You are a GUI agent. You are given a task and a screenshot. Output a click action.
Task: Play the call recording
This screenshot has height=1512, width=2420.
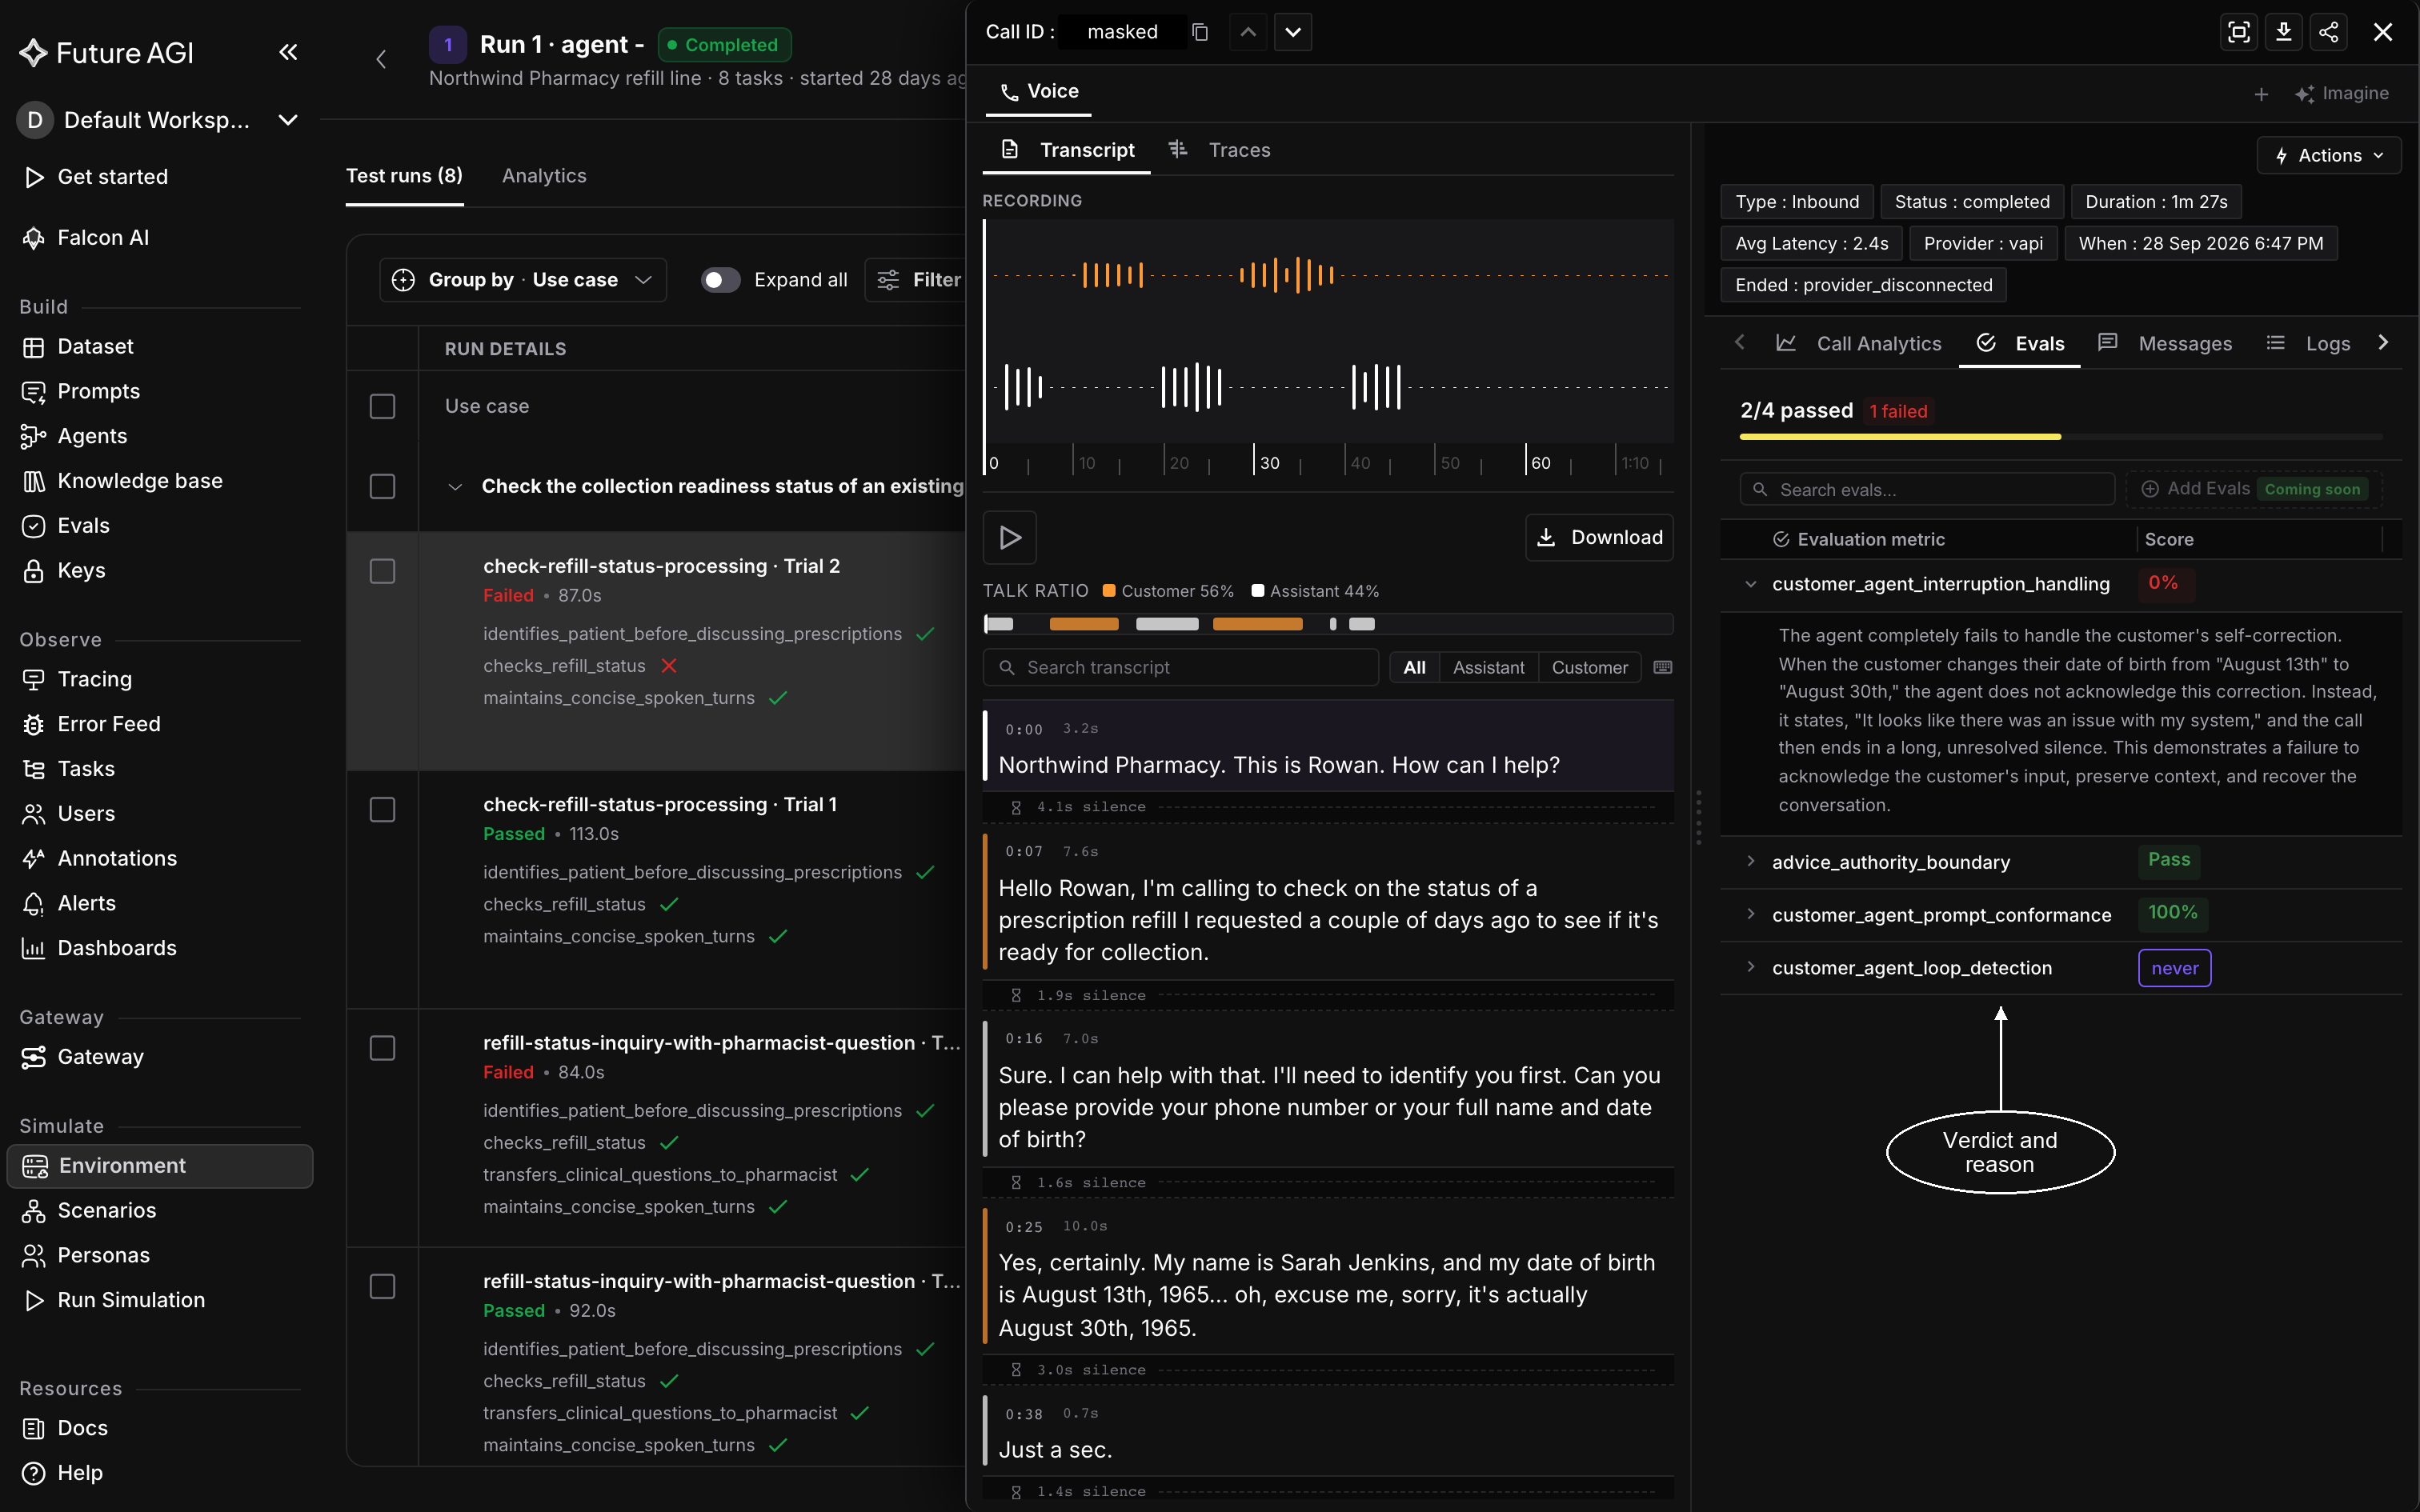tap(1010, 537)
